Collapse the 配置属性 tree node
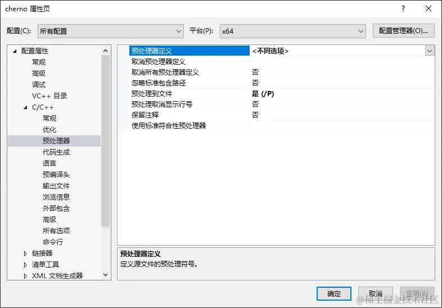 coord(15,51)
